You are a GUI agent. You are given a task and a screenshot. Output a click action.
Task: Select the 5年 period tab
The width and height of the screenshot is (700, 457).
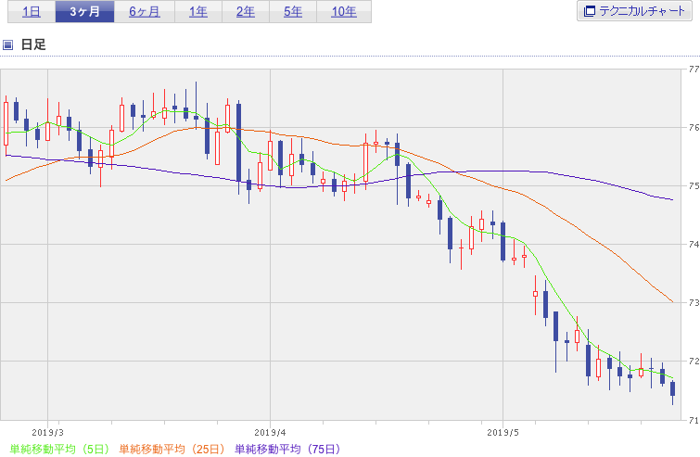tap(293, 12)
